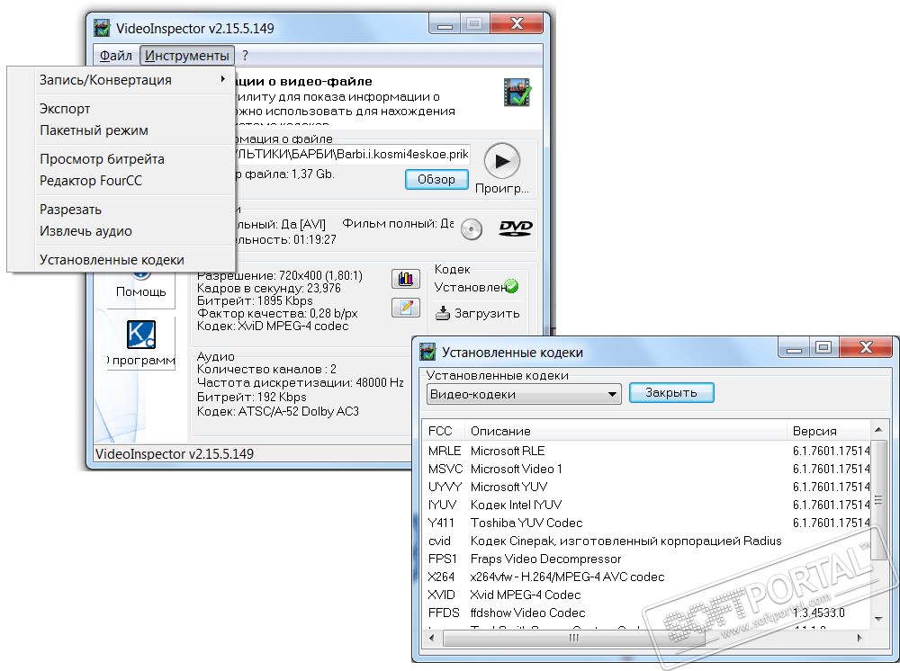Click the Кодек: ATSC/A-52 Dolby AC3 text
This screenshot has width=900, height=671.
click(x=278, y=412)
